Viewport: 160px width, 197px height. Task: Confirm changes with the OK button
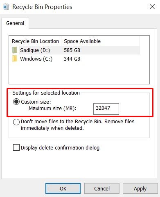(x=63, y=188)
